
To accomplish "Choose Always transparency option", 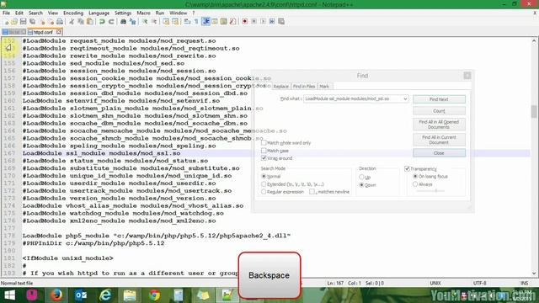I will pos(415,184).
